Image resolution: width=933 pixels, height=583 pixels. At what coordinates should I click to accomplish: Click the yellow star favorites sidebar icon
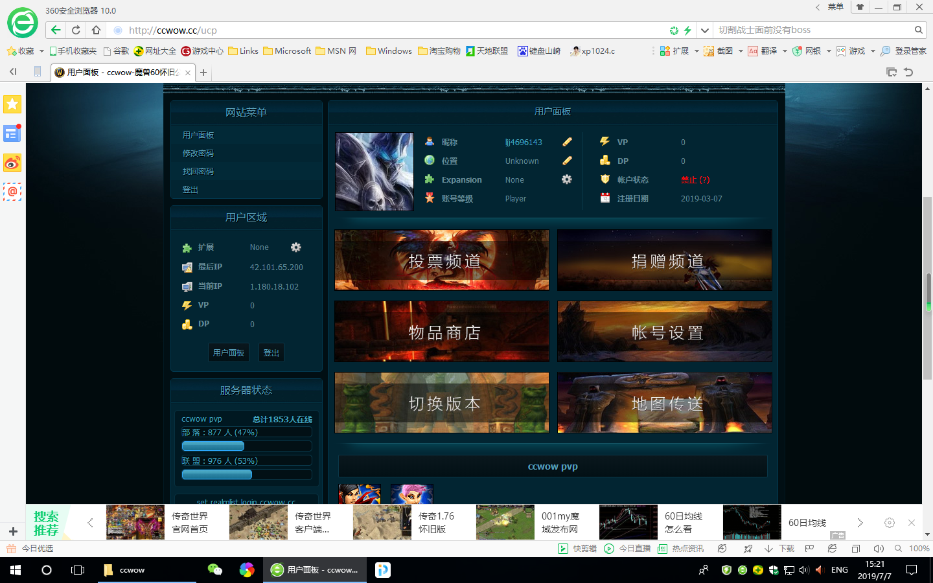pyautogui.click(x=12, y=104)
